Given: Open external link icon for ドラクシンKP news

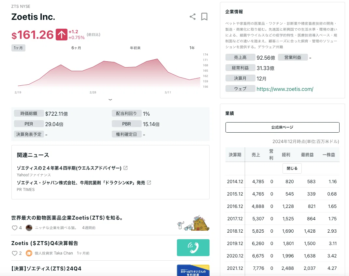Looking at the screenshot, I should (x=149, y=182).
